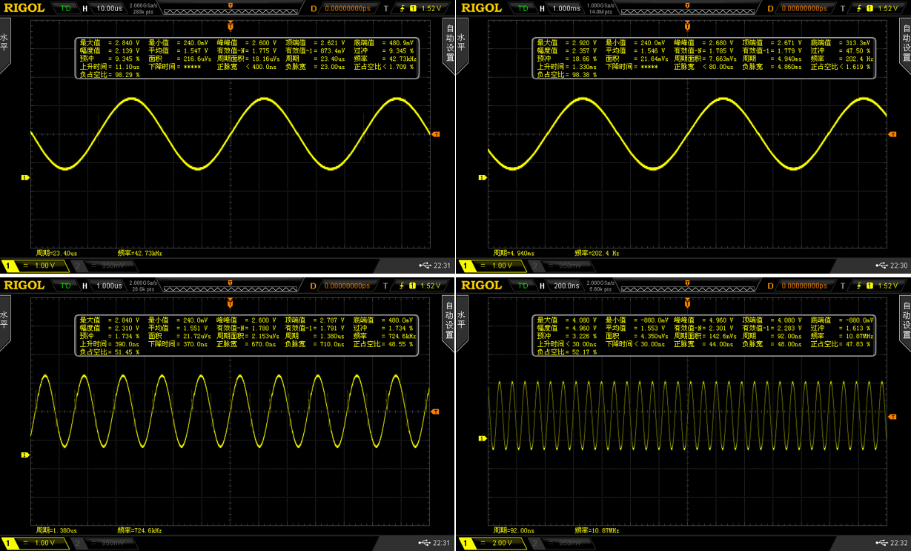911x551 pixels.
Task: Click the USB icon beside the 22:32 clock
Action: pos(881,542)
